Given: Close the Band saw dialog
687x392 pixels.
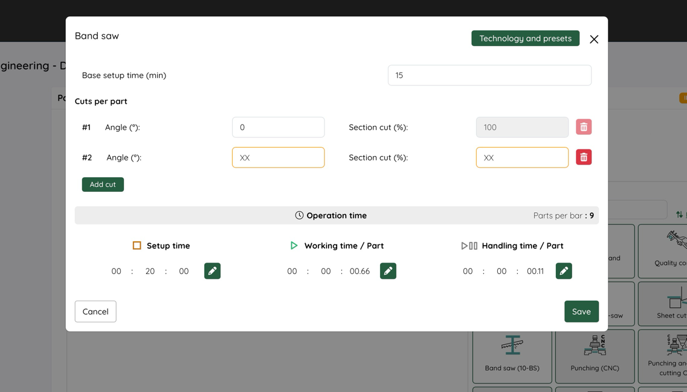Looking at the screenshot, I should [594, 39].
